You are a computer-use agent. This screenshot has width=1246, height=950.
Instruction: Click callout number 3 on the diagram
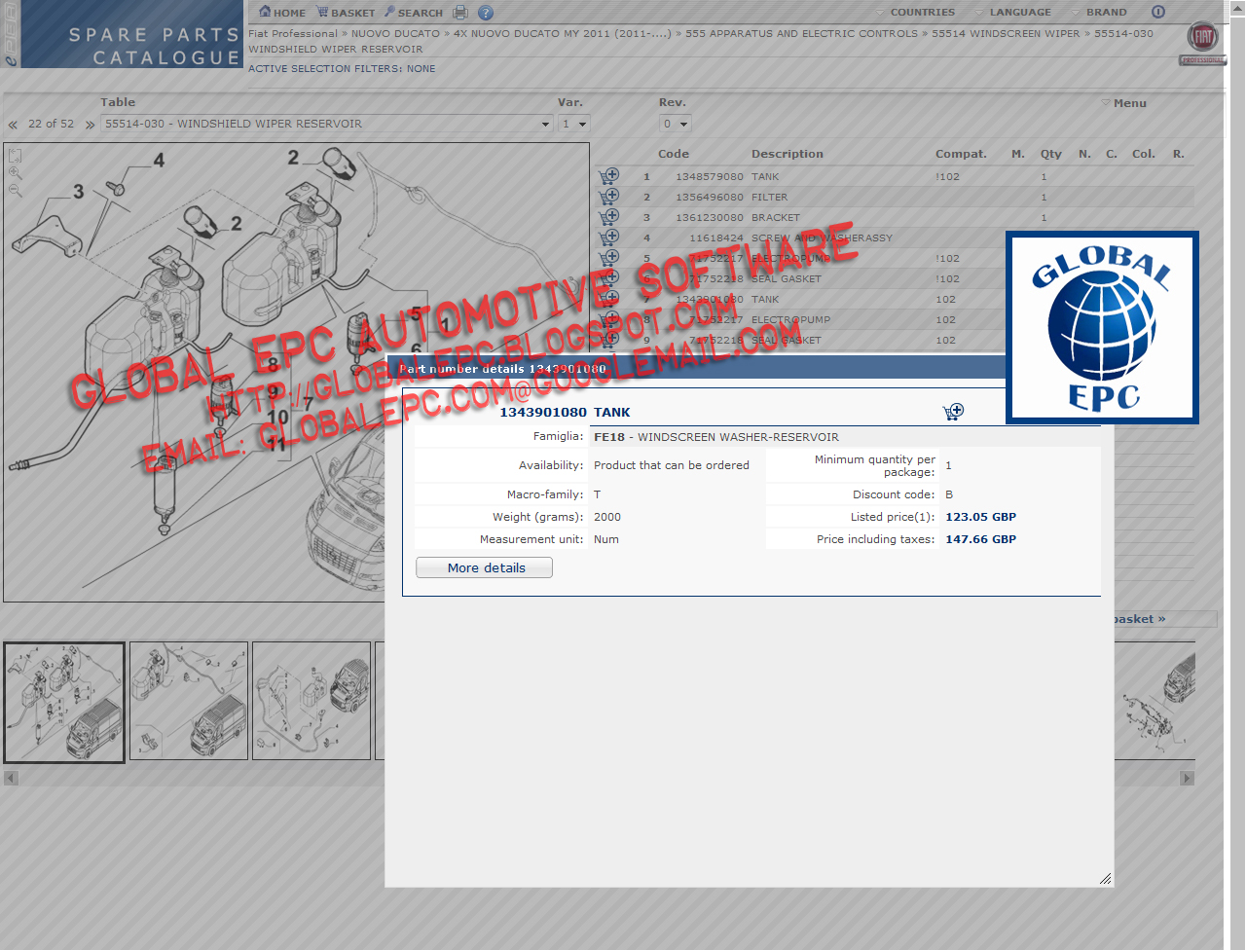[x=79, y=192]
